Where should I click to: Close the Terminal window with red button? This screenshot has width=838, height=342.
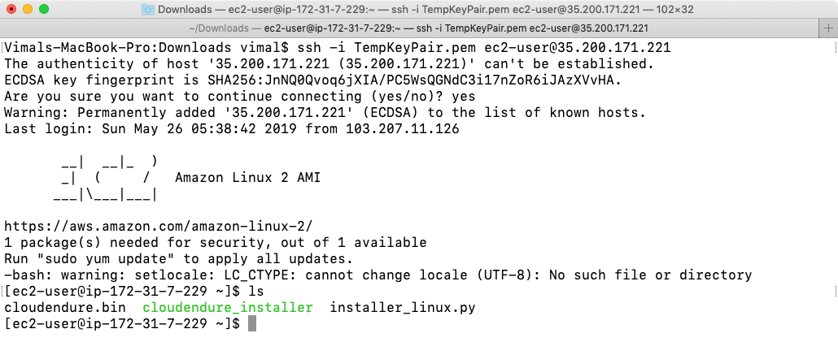[x=11, y=9]
